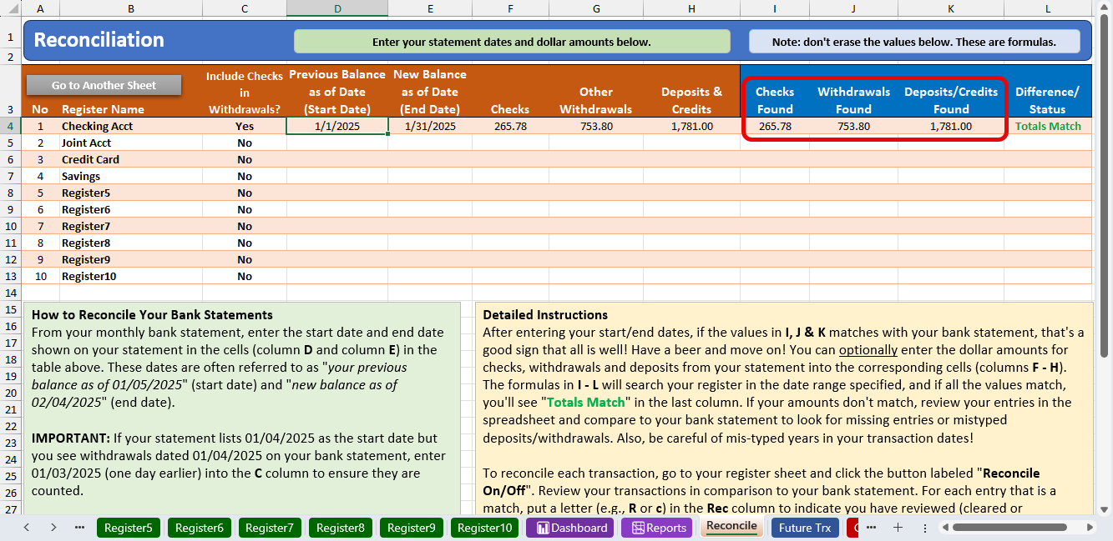Click the previous sheet arrow in tab bar
1113x541 pixels.
(27, 528)
